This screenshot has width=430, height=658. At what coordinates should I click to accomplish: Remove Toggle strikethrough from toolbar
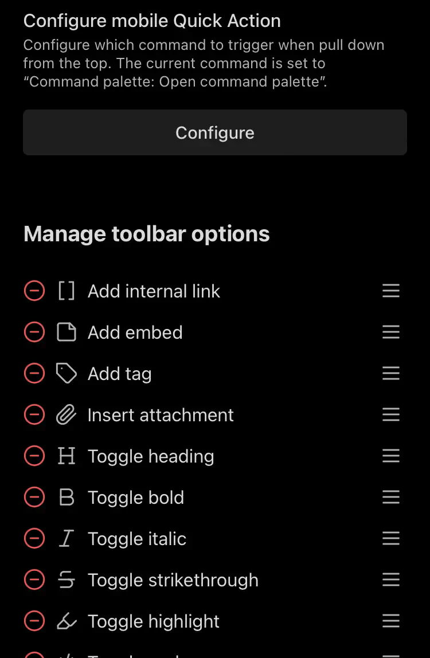[34, 580]
